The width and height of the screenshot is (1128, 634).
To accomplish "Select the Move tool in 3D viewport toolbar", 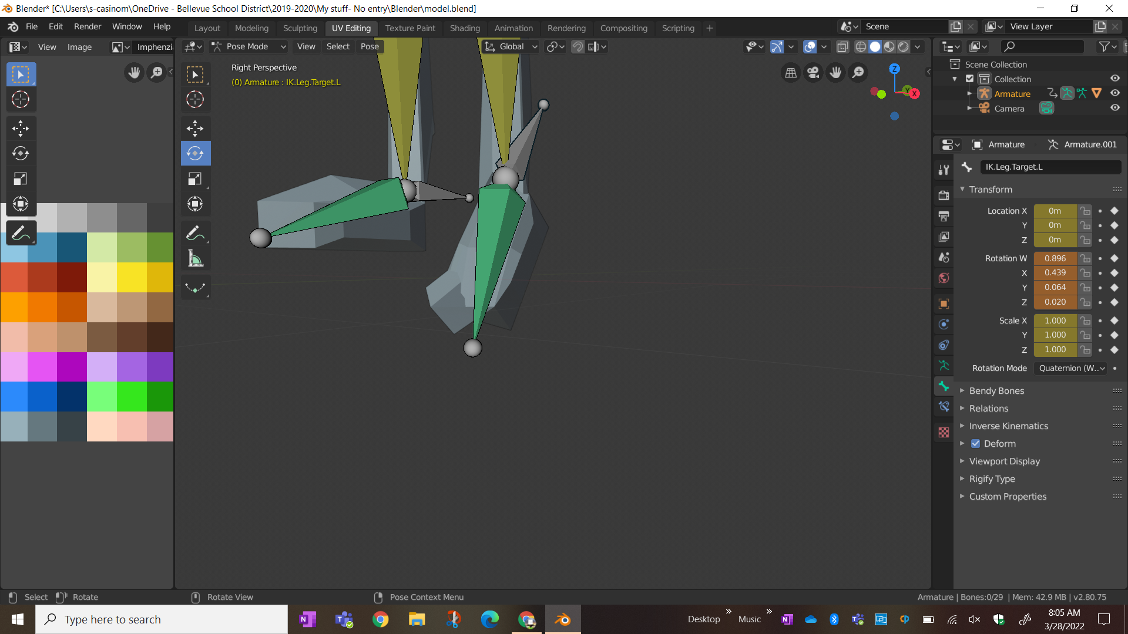I will (195, 128).
